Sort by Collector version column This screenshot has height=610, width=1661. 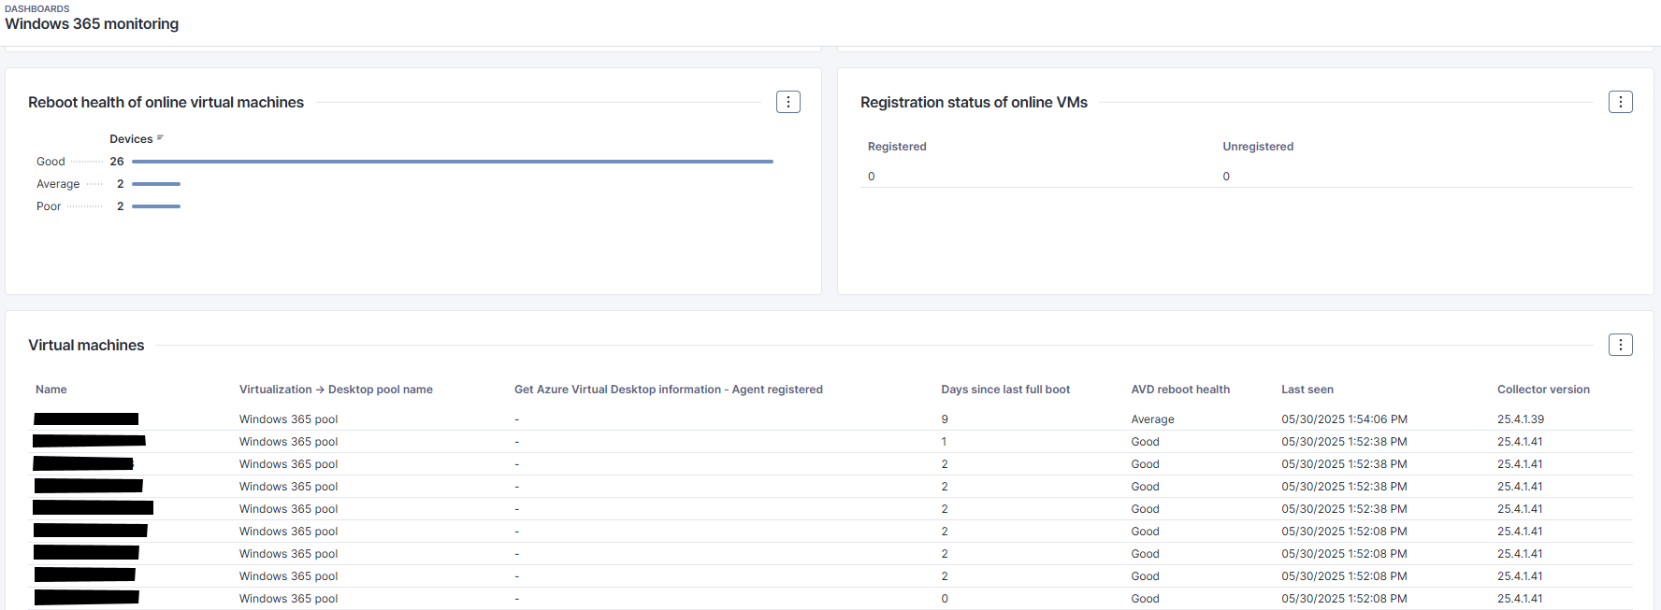pyautogui.click(x=1543, y=390)
